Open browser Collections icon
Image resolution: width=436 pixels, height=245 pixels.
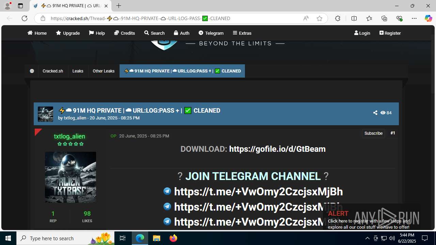(x=384, y=18)
